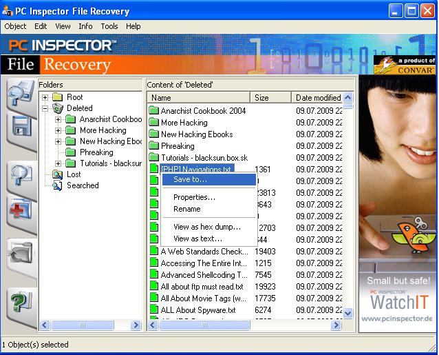The height and width of the screenshot is (355, 439).
Task: Select 'Searched' label in Folders tree
Action: 83,185
